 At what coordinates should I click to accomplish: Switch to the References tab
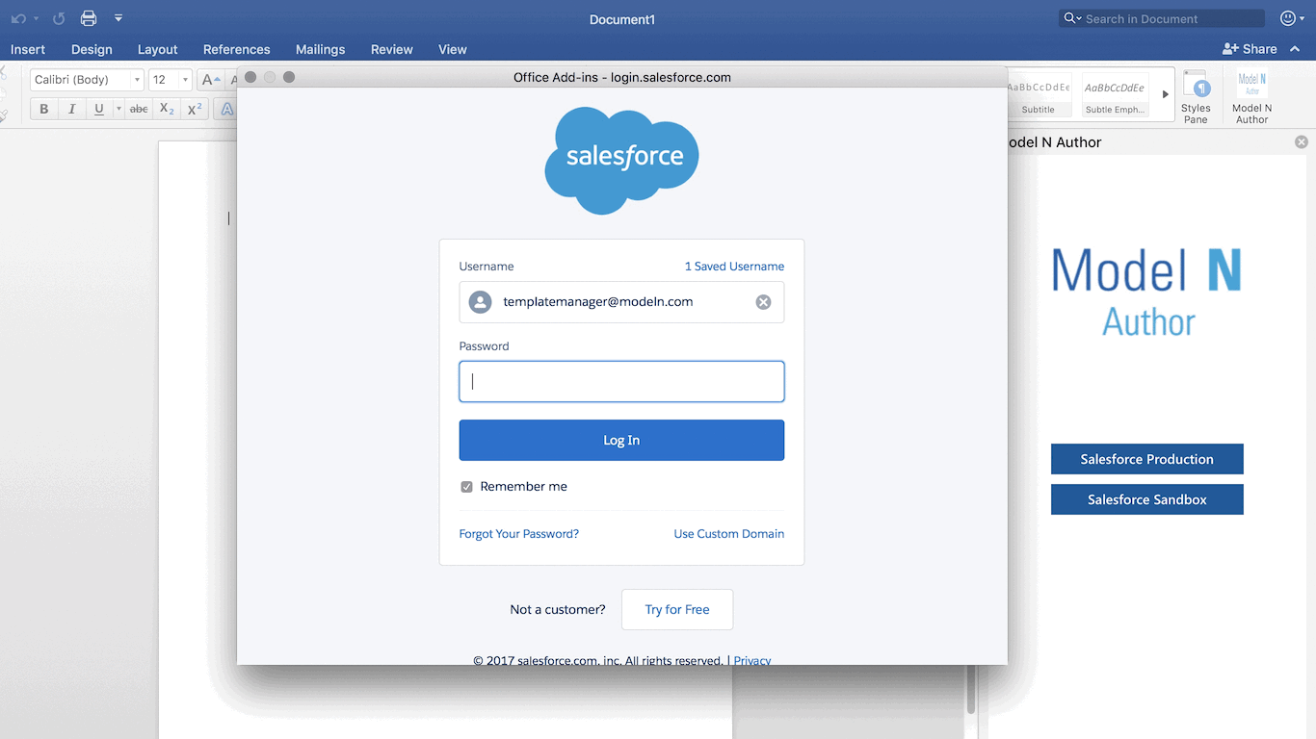tap(237, 49)
